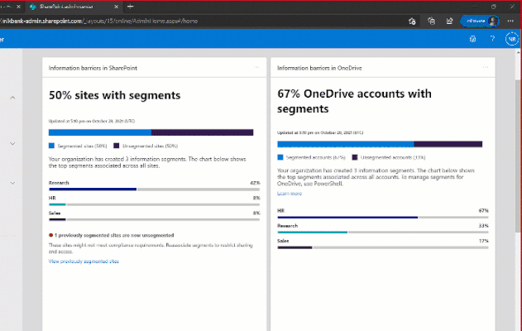Open the Learn more link

tap(290, 194)
